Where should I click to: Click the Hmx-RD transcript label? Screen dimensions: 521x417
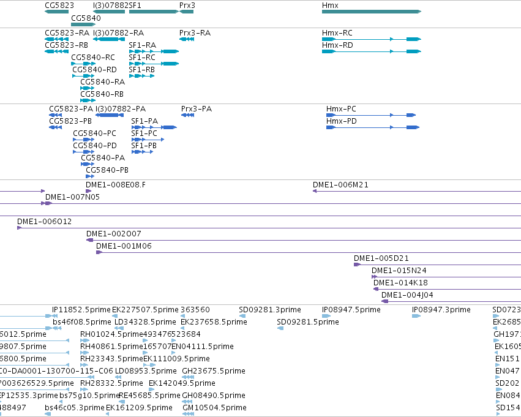pyautogui.click(x=337, y=45)
